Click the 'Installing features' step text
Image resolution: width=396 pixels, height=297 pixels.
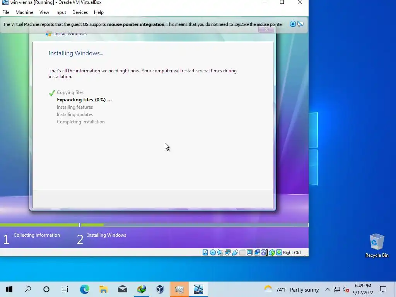[75, 107]
